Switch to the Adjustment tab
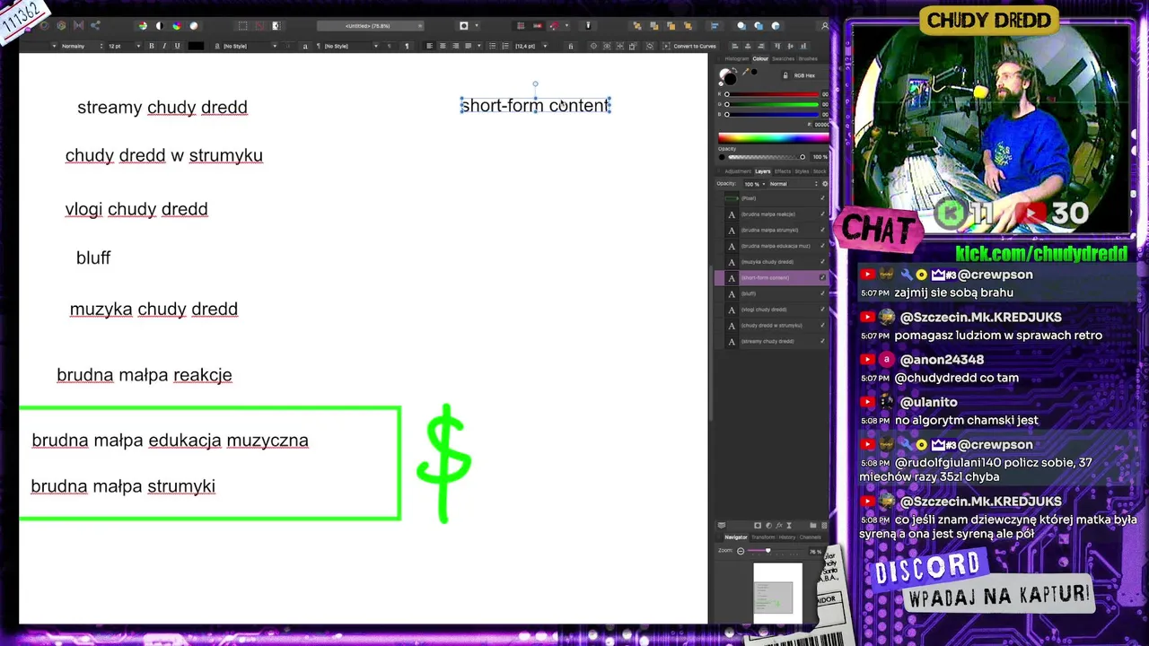Image resolution: width=1149 pixels, height=646 pixels. (738, 171)
